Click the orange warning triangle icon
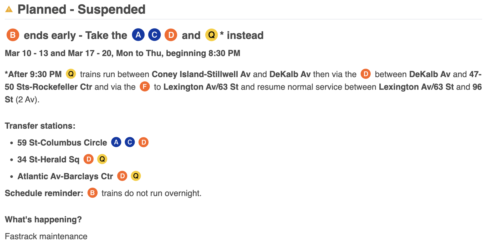This screenshot has height=250, width=489. click(x=9, y=9)
